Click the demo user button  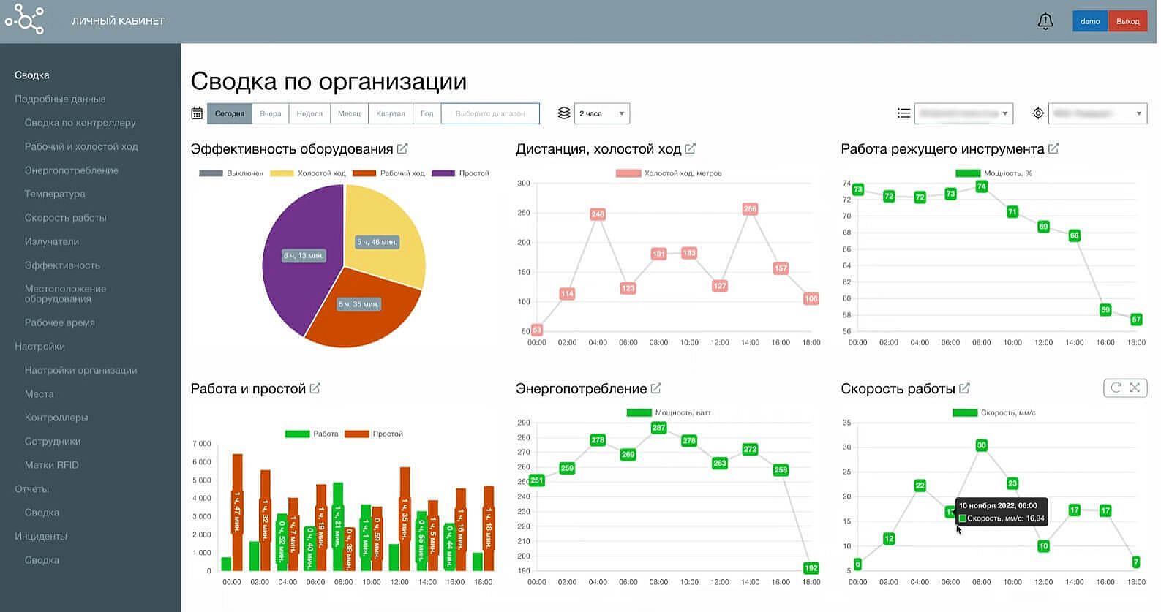(1090, 21)
